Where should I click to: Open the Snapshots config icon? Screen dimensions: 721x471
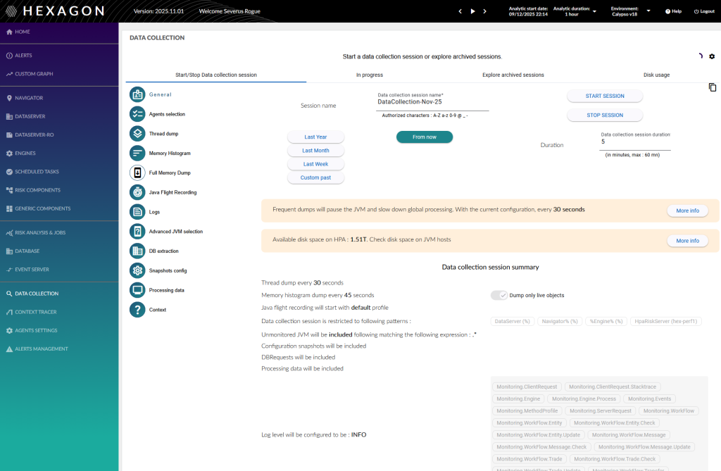pyautogui.click(x=137, y=270)
